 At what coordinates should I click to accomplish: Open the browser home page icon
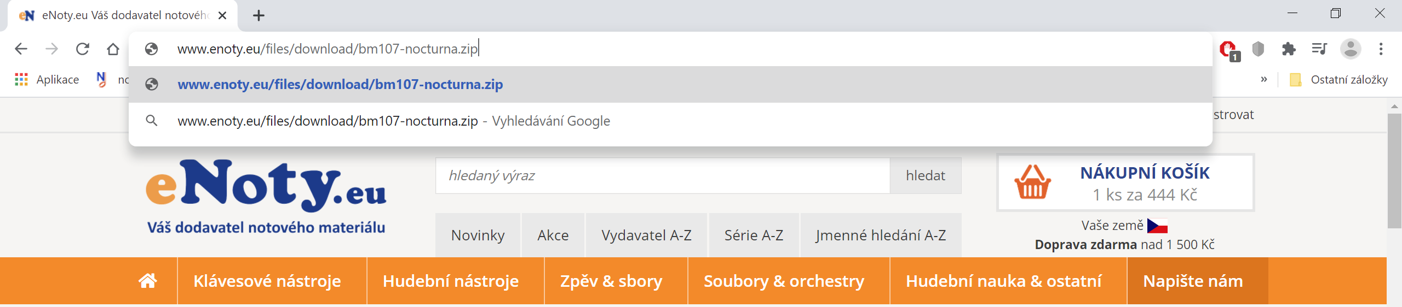113,49
